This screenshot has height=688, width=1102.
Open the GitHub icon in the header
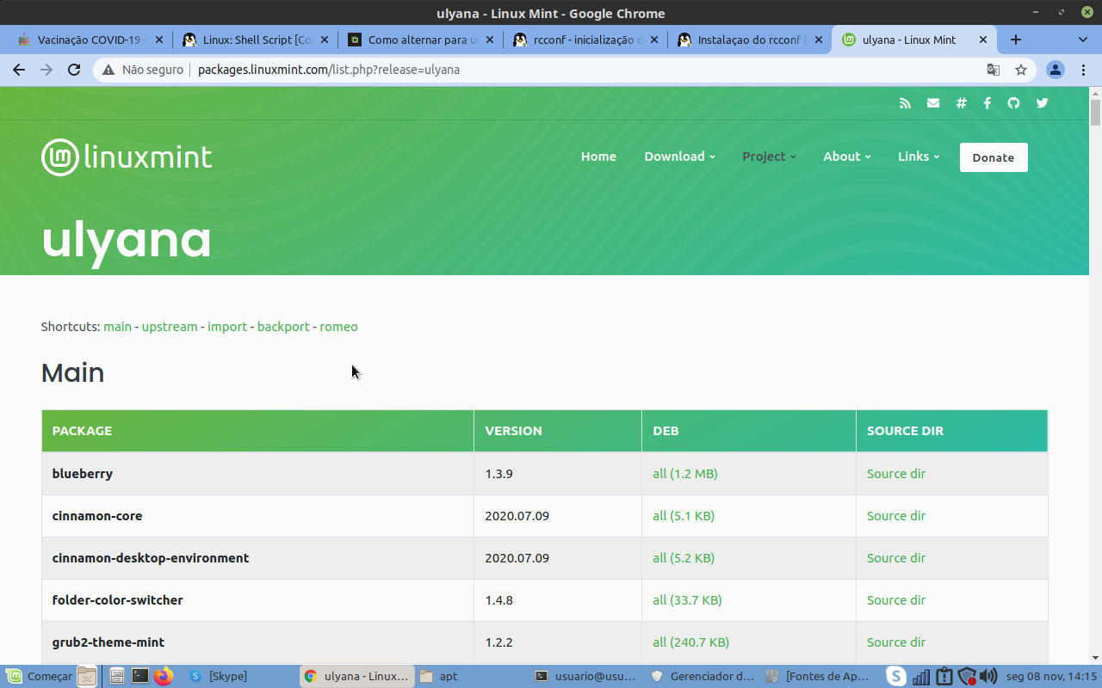[x=1013, y=103]
